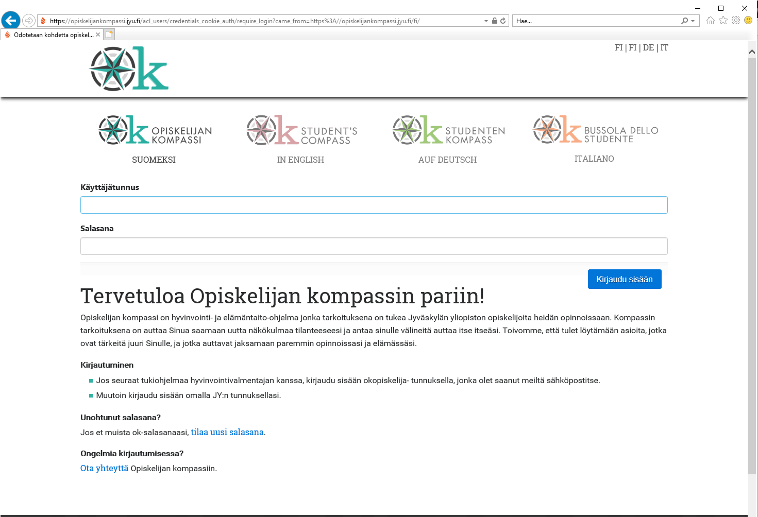This screenshot has height=517, width=758.
Task: Click the Bussola dello Studente logo
Action: pos(596,129)
